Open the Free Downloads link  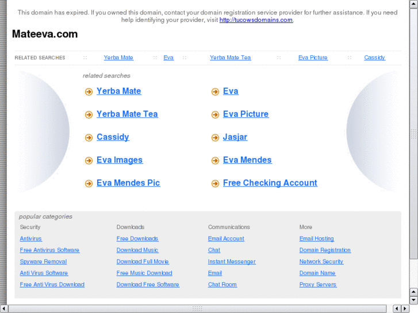point(137,239)
